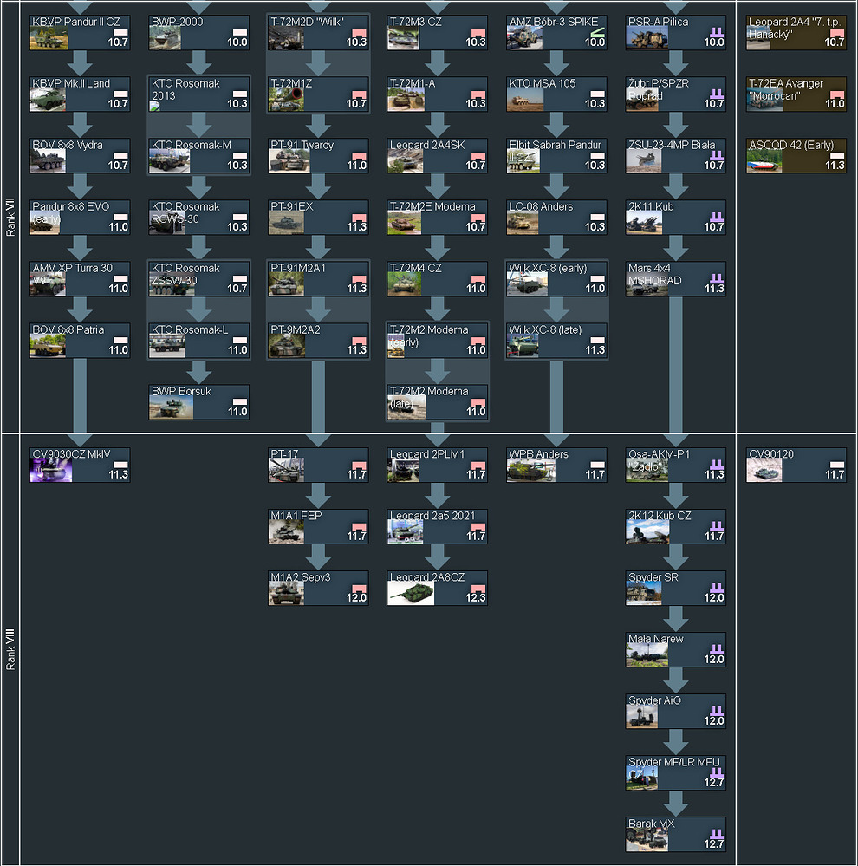Click the tank class icon on Leopard 2A8CZ
The width and height of the screenshot is (858, 866).
pyautogui.click(x=478, y=589)
